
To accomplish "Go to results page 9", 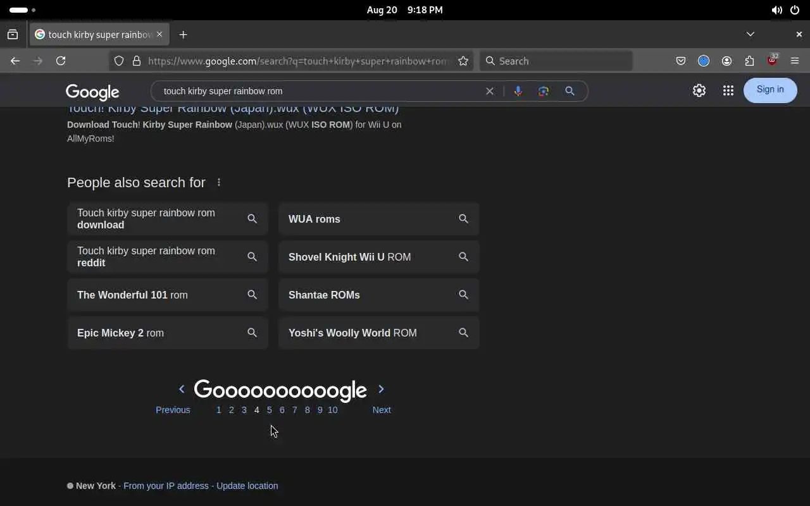I will coord(320,410).
